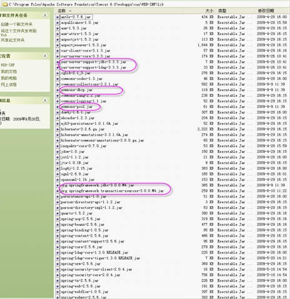Select the hibernate-3.2.6.ga.jar icon
Viewport: 290px width, 299px height.
[x=58, y=129]
